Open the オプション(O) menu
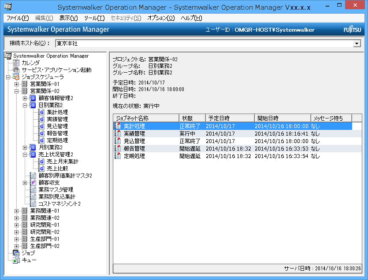The height and width of the screenshot is (280, 368). point(161,18)
